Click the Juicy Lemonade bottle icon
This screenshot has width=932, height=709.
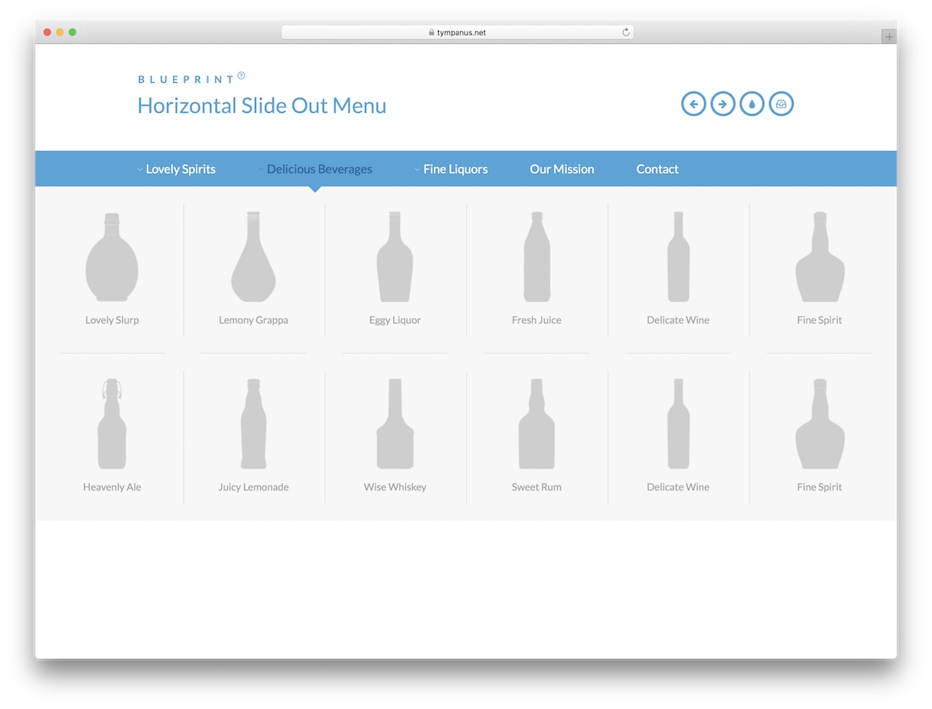coord(252,424)
